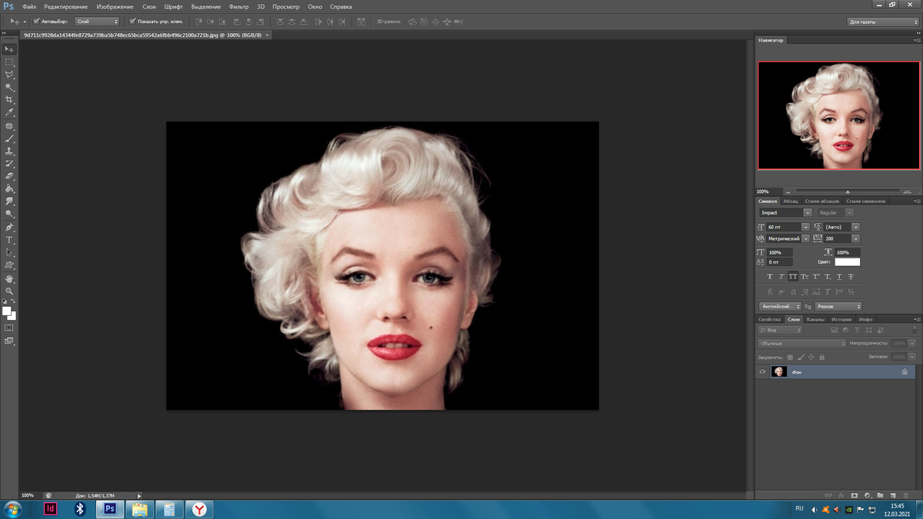The image size is (923, 519).
Task: Toggle lock transparent pixels icon
Action: coord(790,358)
